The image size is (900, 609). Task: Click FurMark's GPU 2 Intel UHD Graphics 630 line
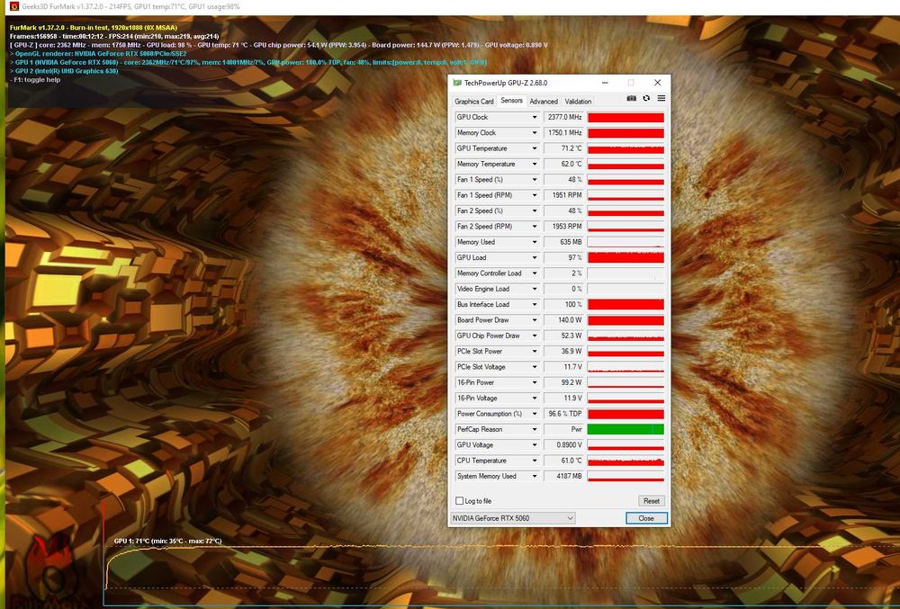(x=64, y=71)
